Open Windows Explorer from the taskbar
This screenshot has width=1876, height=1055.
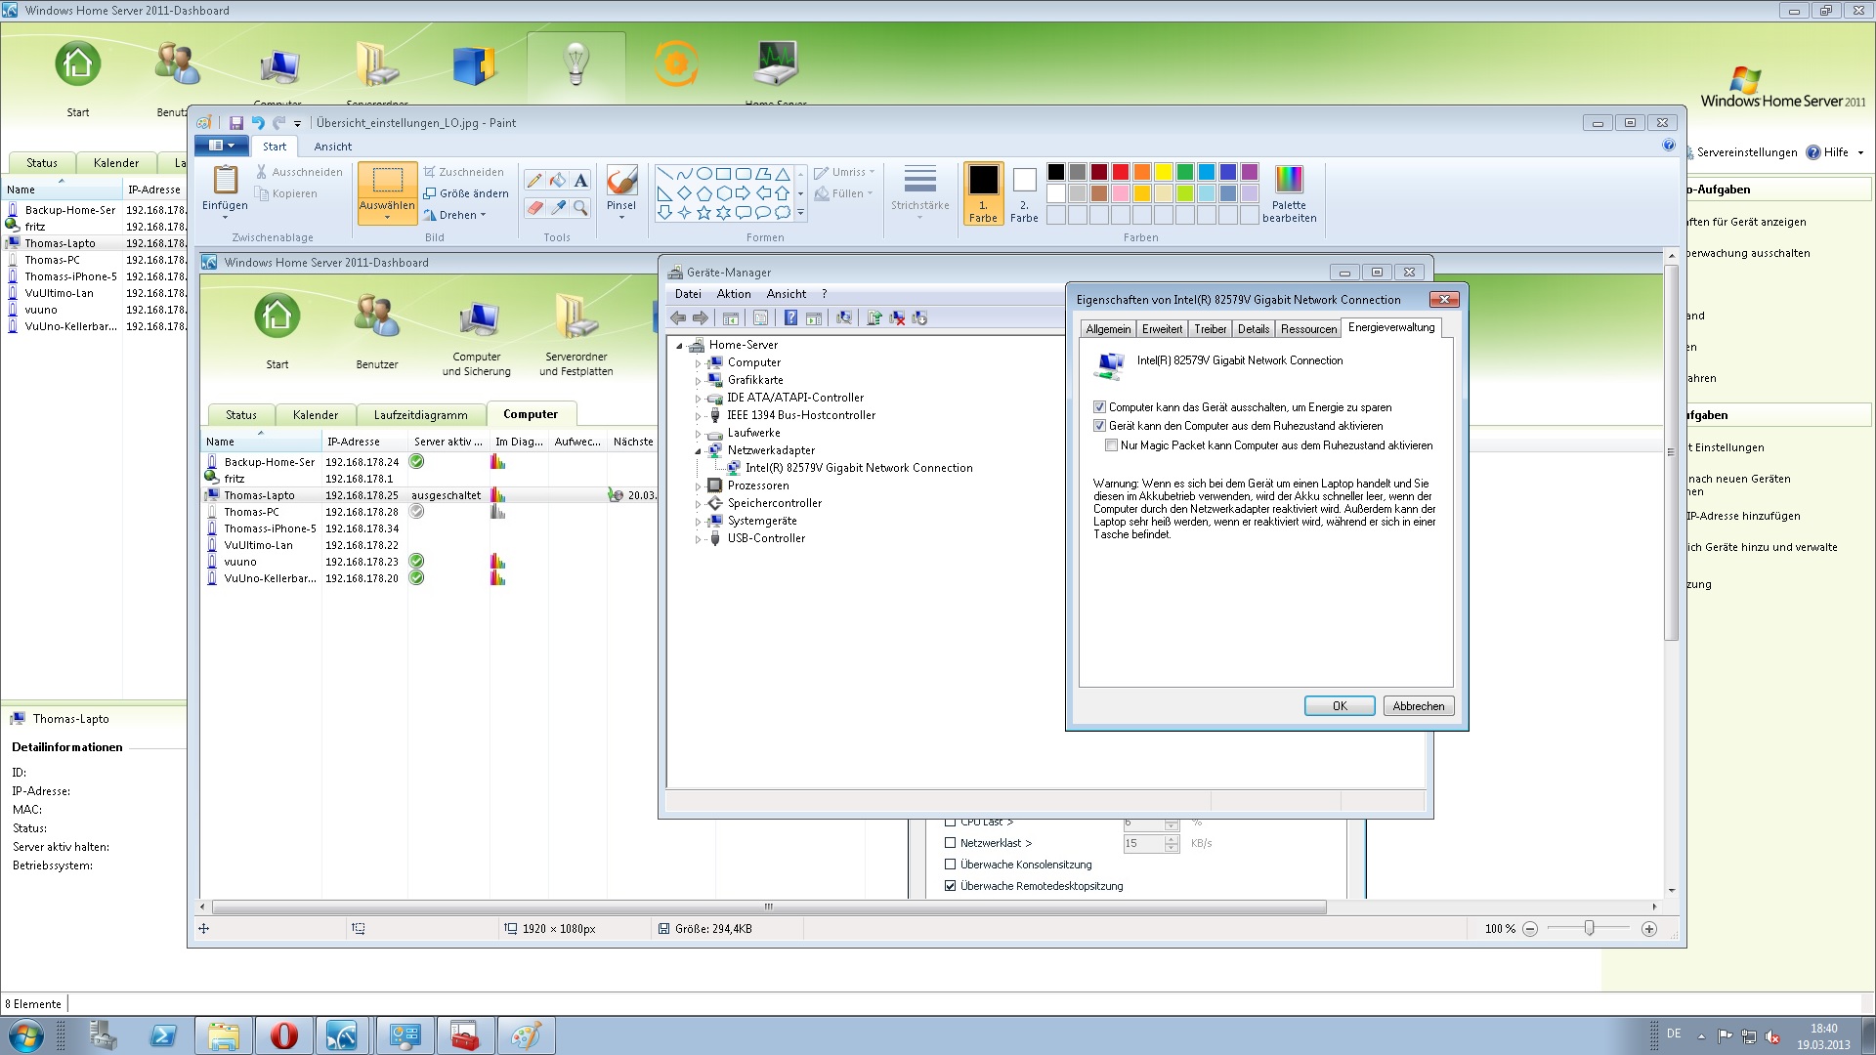click(224, 1035)
